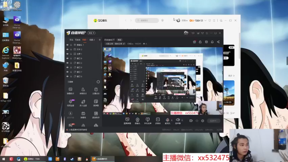Open the 弹幕助手 tool
Image resolution: width=288 pixels, height=162 pixels.
(70, 91)
